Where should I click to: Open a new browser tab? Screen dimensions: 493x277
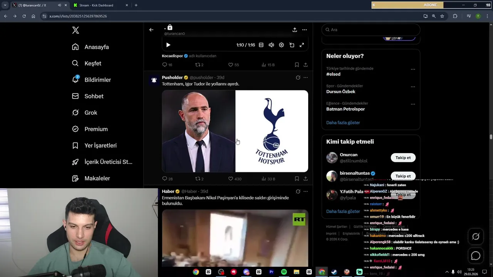coord(136,5)
